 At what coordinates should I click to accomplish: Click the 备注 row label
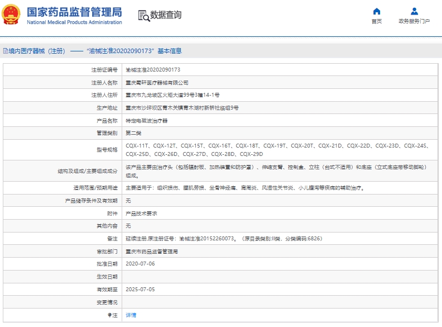[112, 239]
